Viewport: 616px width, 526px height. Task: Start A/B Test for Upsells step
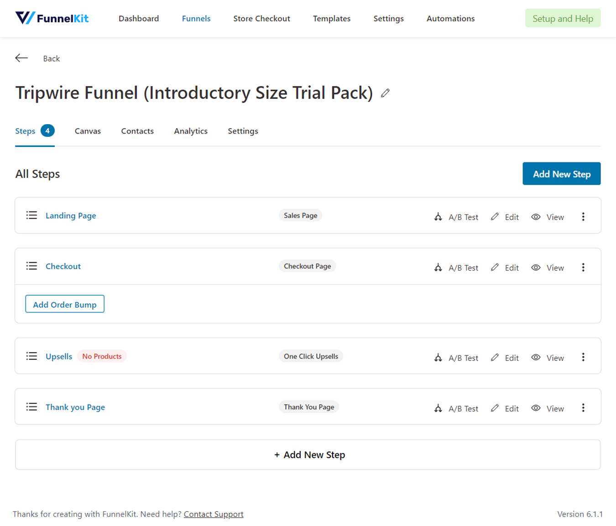[x=456, y=358]
